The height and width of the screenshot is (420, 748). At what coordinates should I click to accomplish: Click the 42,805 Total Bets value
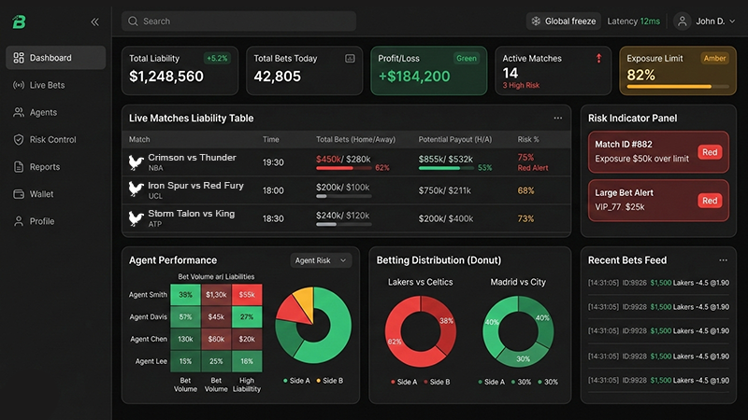click(x=277, y=77)
